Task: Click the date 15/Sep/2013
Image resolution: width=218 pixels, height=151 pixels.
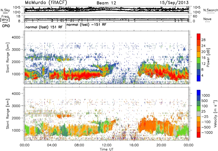Action: pos(174,3)
